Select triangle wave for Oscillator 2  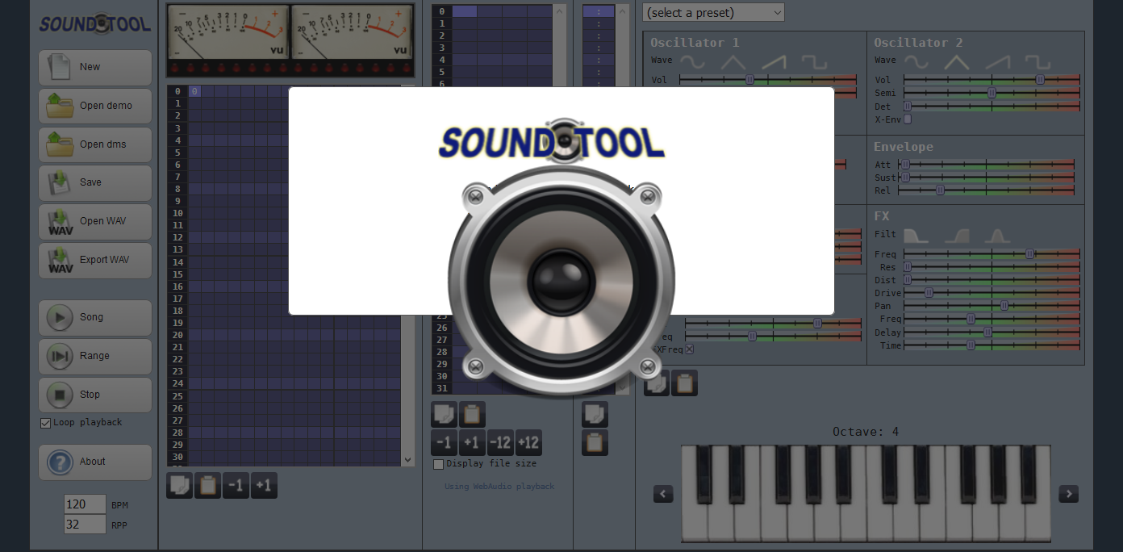tap(957, 61)
